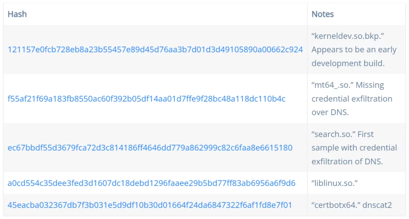Click the "over DNS." note line

click(x=330, y=112)
